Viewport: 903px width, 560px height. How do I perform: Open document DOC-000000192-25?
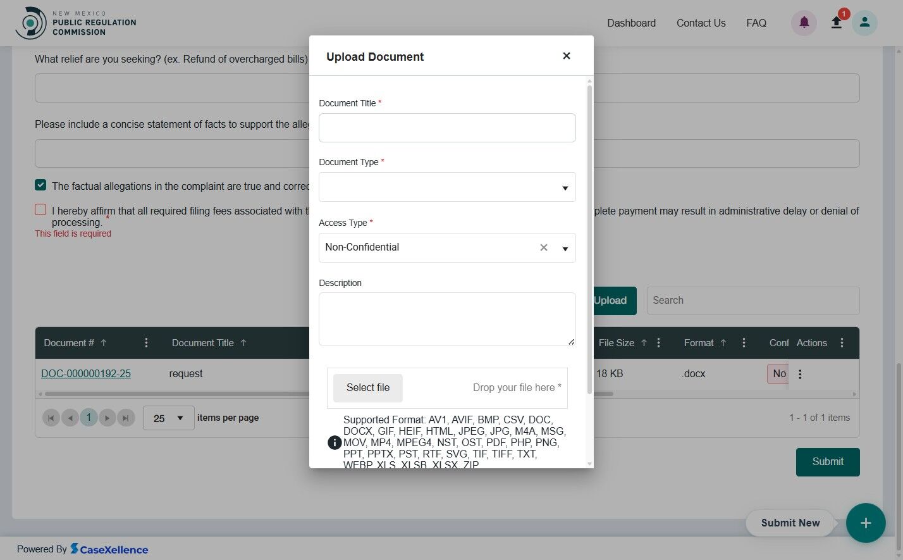click(x=86, y=373)
